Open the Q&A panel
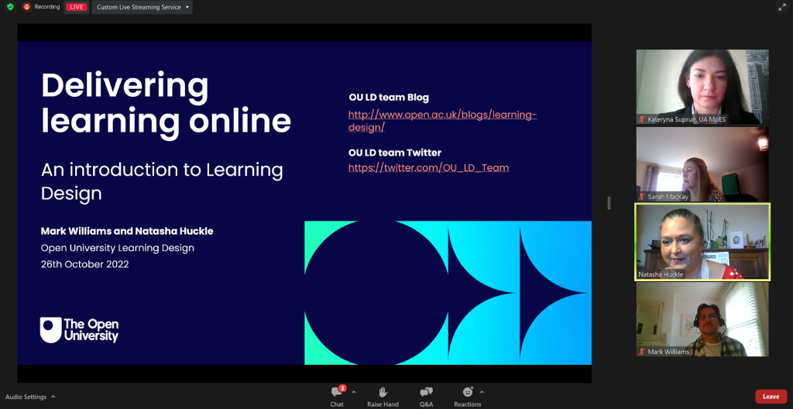This screenshot has width=793, height=409. pyautogui.click(x=427, y=397)
